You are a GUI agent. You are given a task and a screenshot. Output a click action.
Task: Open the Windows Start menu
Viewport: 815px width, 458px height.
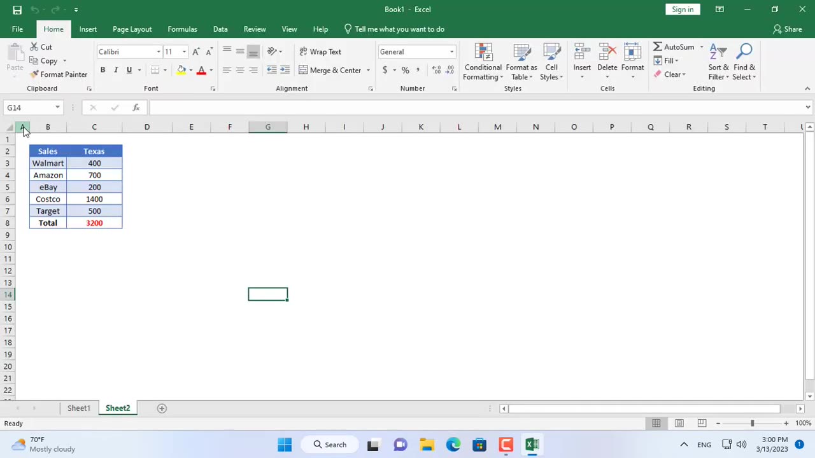285,445
